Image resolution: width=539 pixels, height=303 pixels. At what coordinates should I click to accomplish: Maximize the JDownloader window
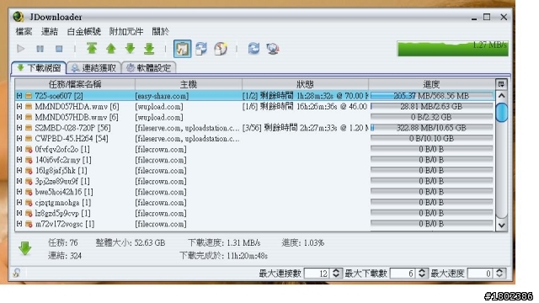pyautogui.click(x=487, y=17)
